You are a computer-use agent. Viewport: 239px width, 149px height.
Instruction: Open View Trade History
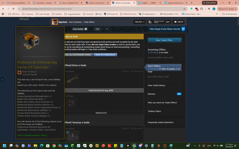[x=156, y=85]
